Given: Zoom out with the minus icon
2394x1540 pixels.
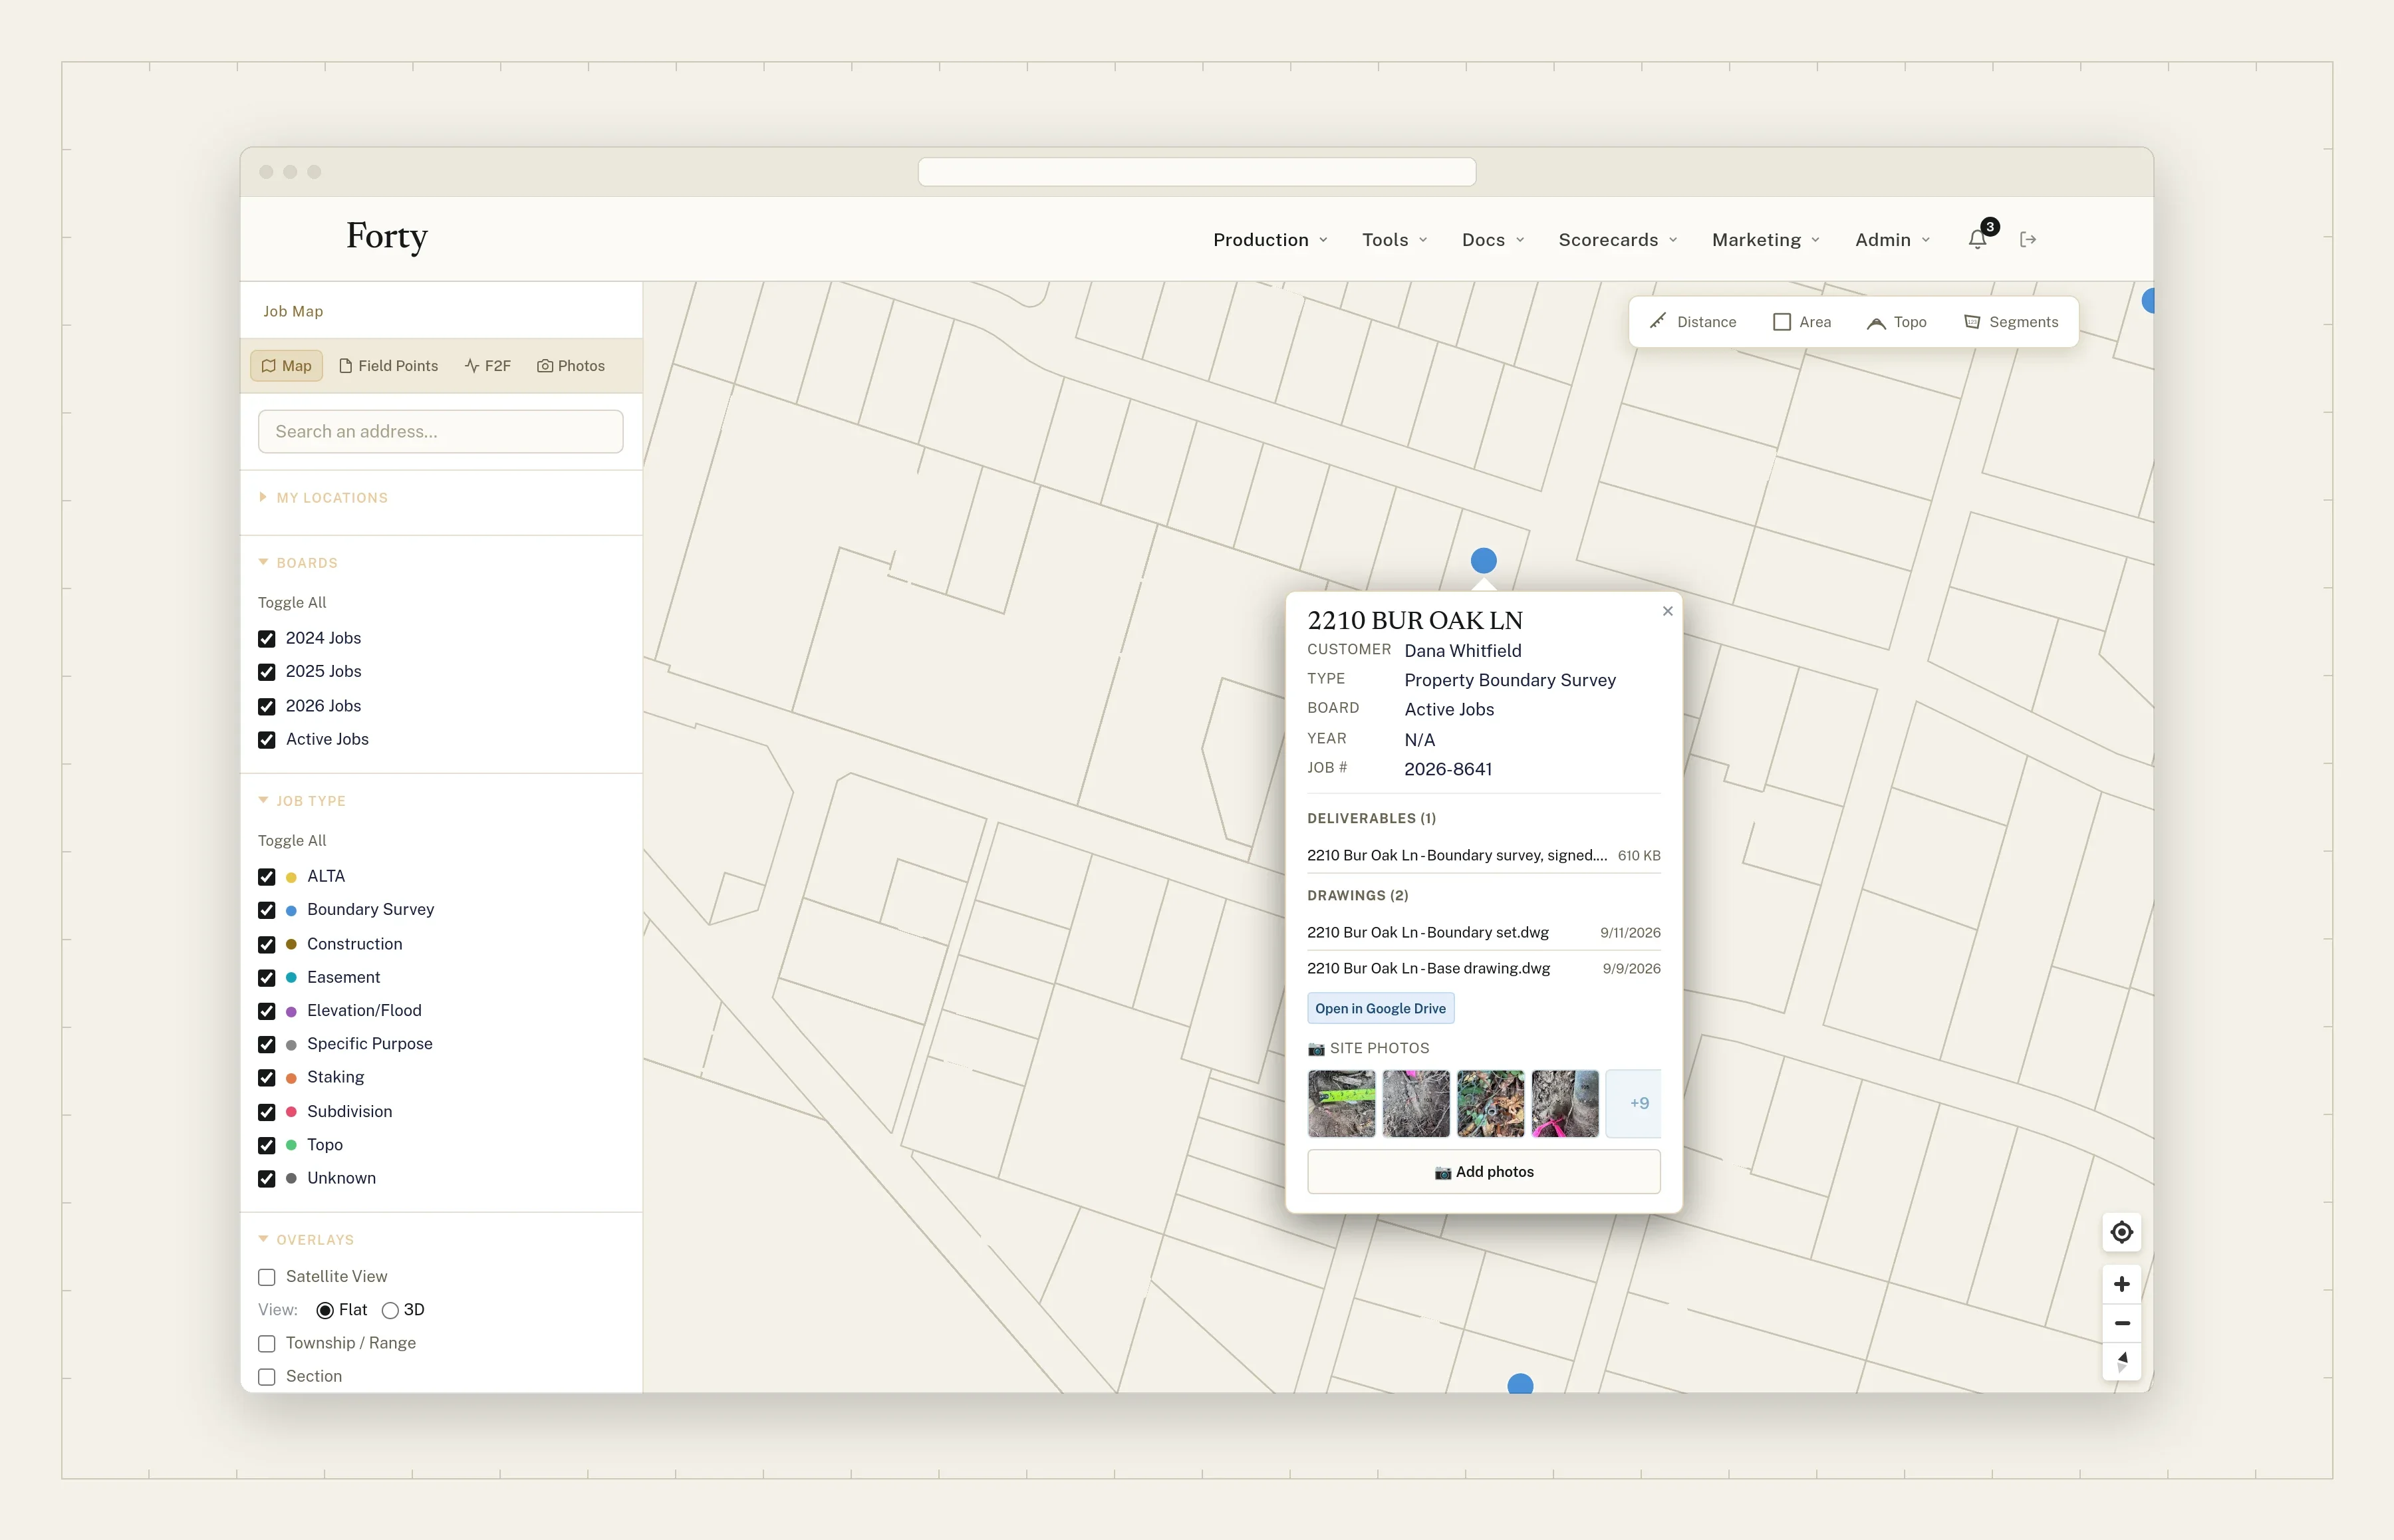Looking at the screenshot, I should (2121, 1323).
